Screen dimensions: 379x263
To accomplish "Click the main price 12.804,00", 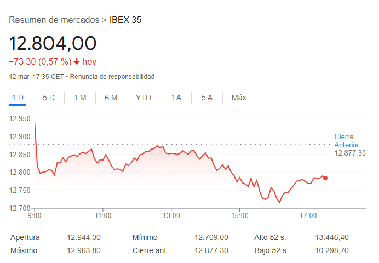I will click(53, 43).
